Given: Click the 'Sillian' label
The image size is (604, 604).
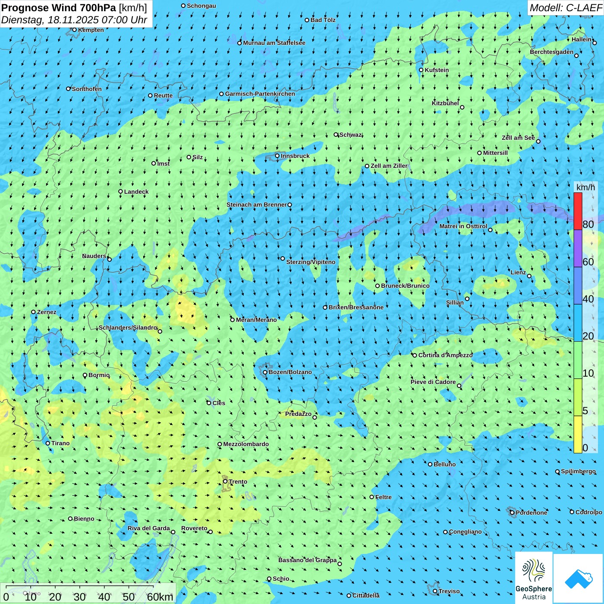Looking at the screenshot, I should pyautogui.click(x=455, y=302).
